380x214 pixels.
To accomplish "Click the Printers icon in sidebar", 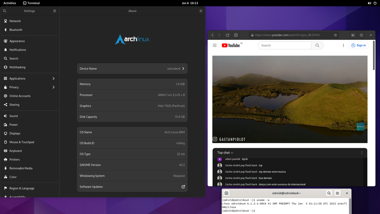I will click(x=5, y=160).
